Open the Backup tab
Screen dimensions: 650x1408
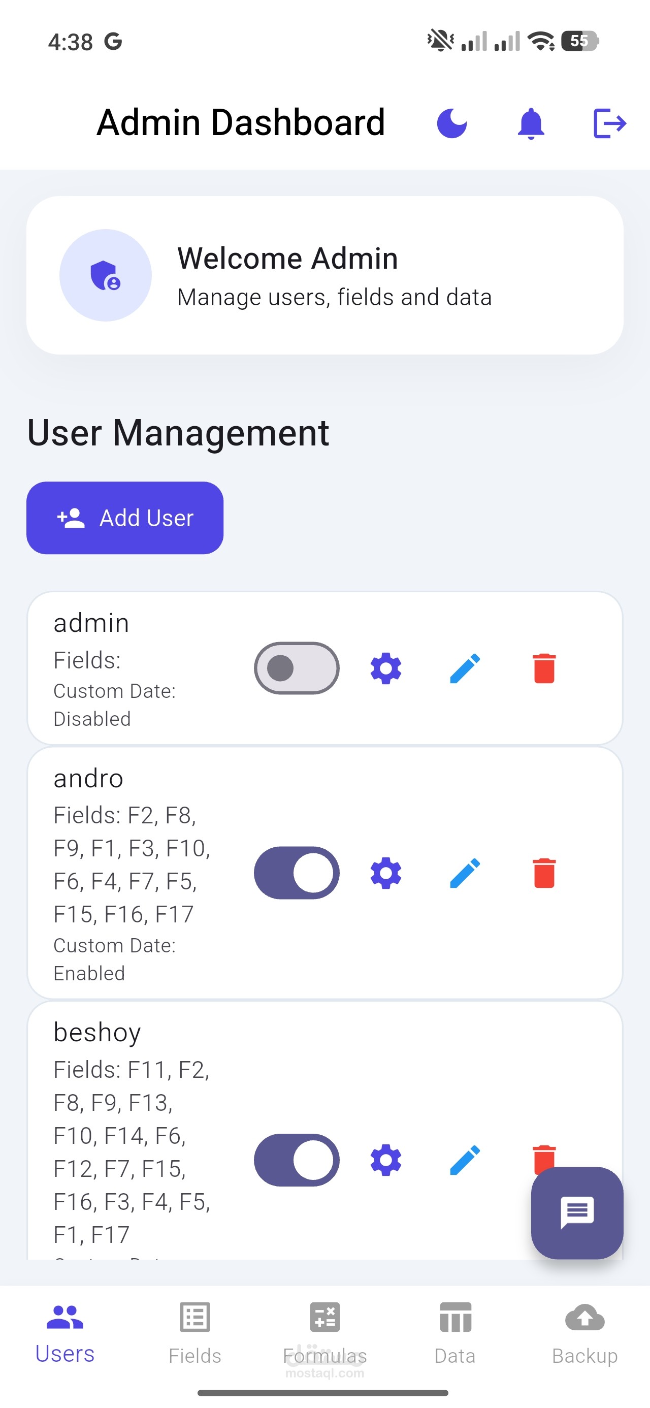pos(584,1334)
